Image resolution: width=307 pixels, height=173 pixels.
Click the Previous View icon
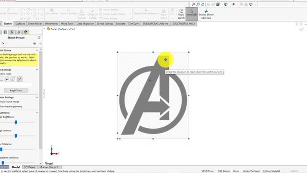coord(203,4)
